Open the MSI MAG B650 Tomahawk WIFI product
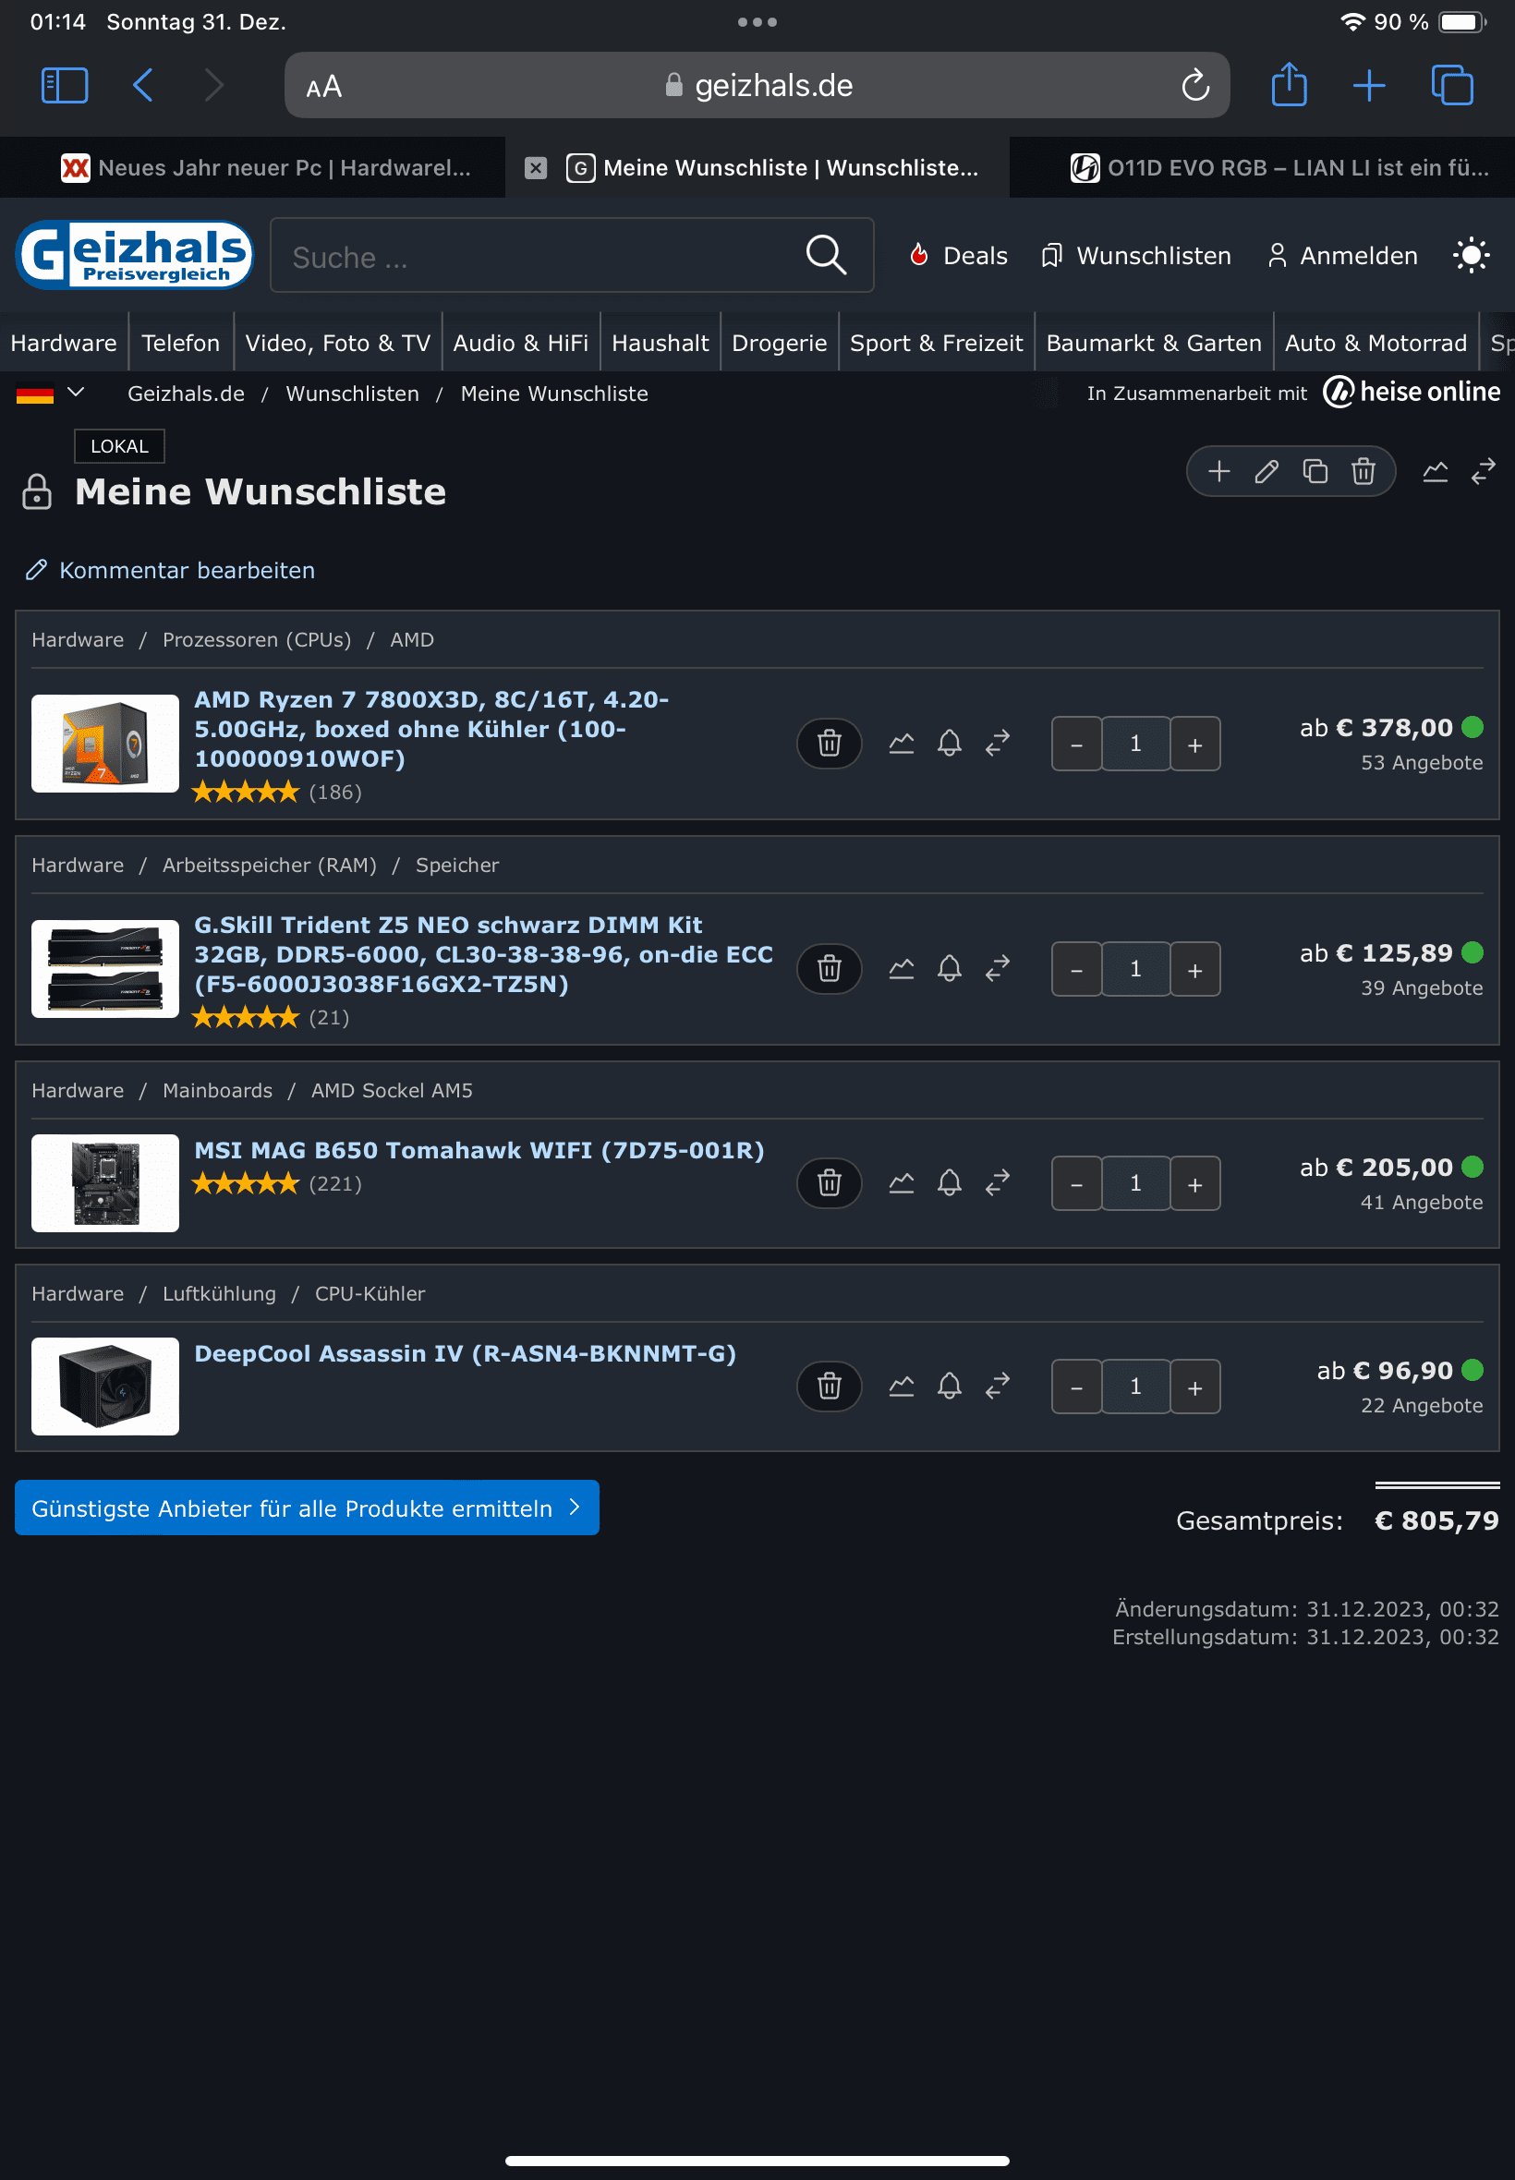 click(479, 1150)
